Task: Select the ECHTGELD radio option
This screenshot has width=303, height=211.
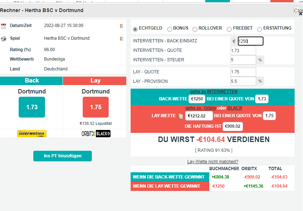Action: click(x=135, y=29)
